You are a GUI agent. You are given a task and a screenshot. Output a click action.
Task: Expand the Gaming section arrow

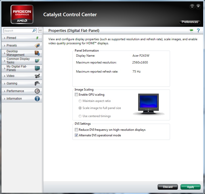(5, 83)
